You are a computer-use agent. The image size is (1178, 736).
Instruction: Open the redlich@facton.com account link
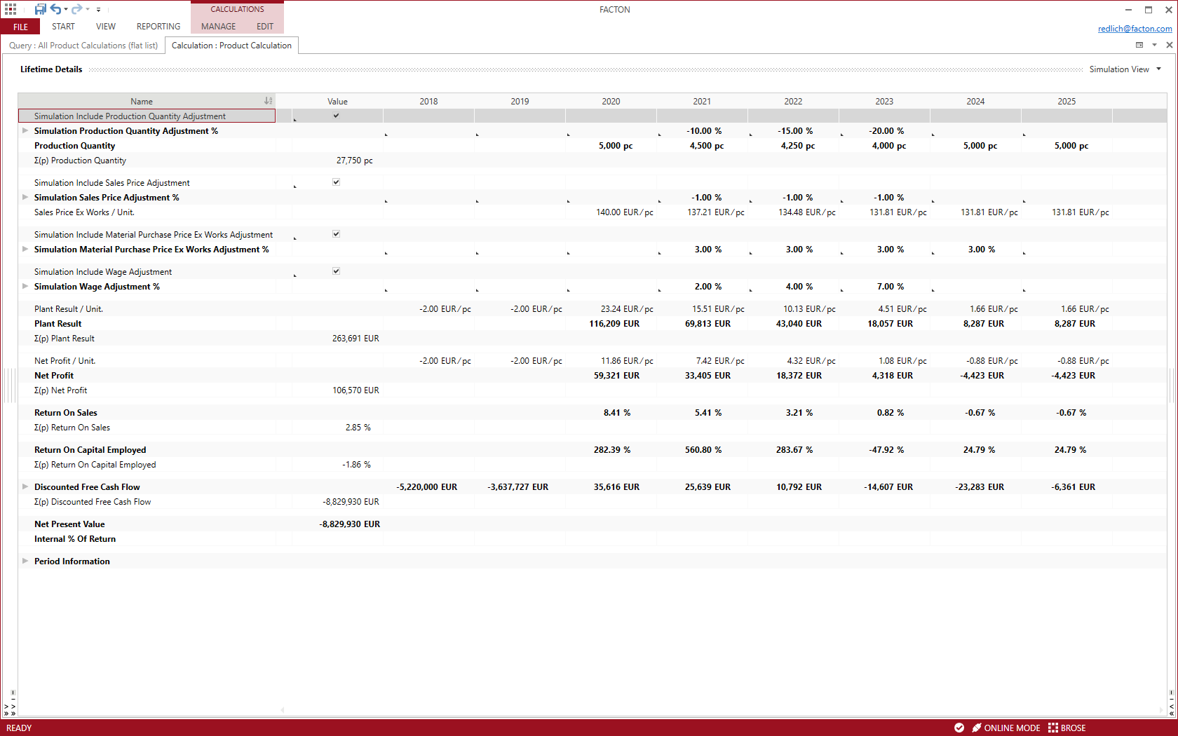pos(1135,29)
